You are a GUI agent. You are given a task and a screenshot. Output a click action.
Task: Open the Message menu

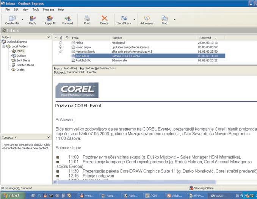(49, 9)
